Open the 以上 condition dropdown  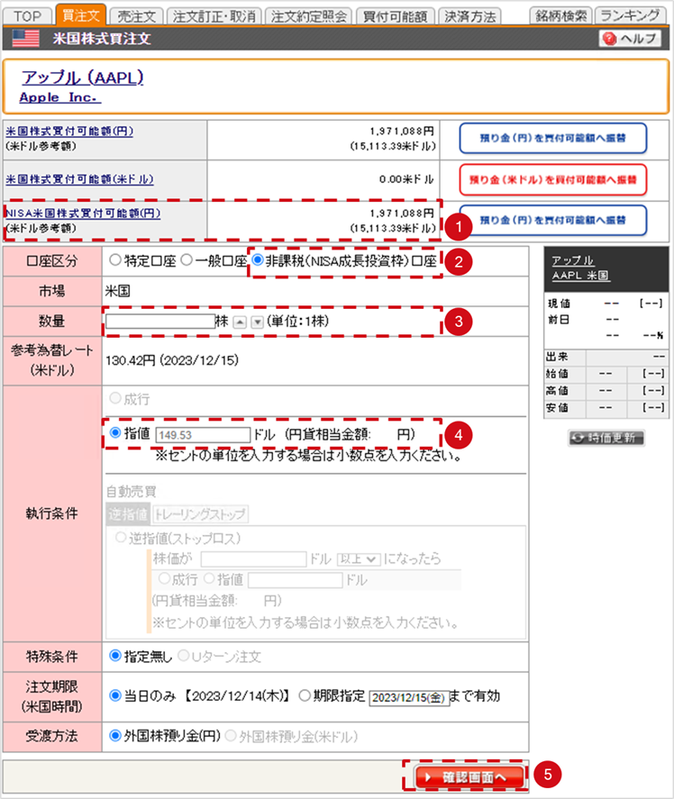click(359, 559)
